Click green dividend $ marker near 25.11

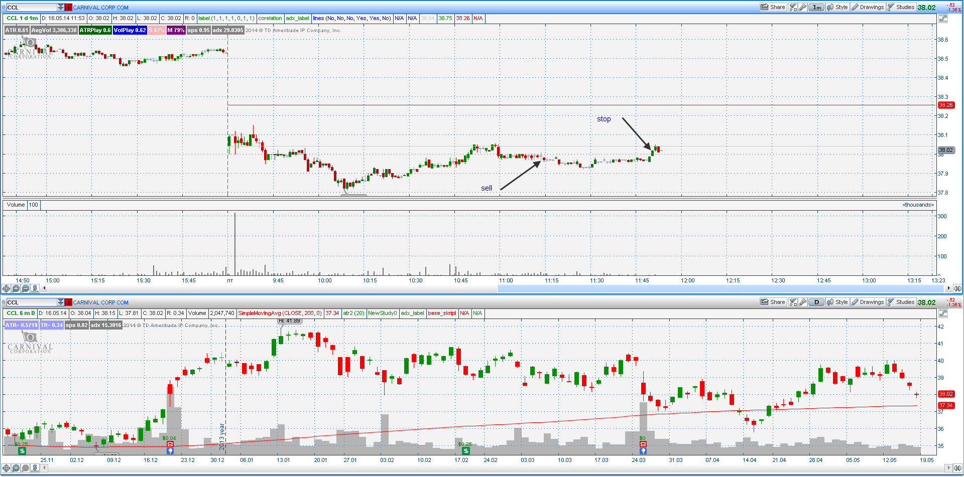click(x=22, y=451)
